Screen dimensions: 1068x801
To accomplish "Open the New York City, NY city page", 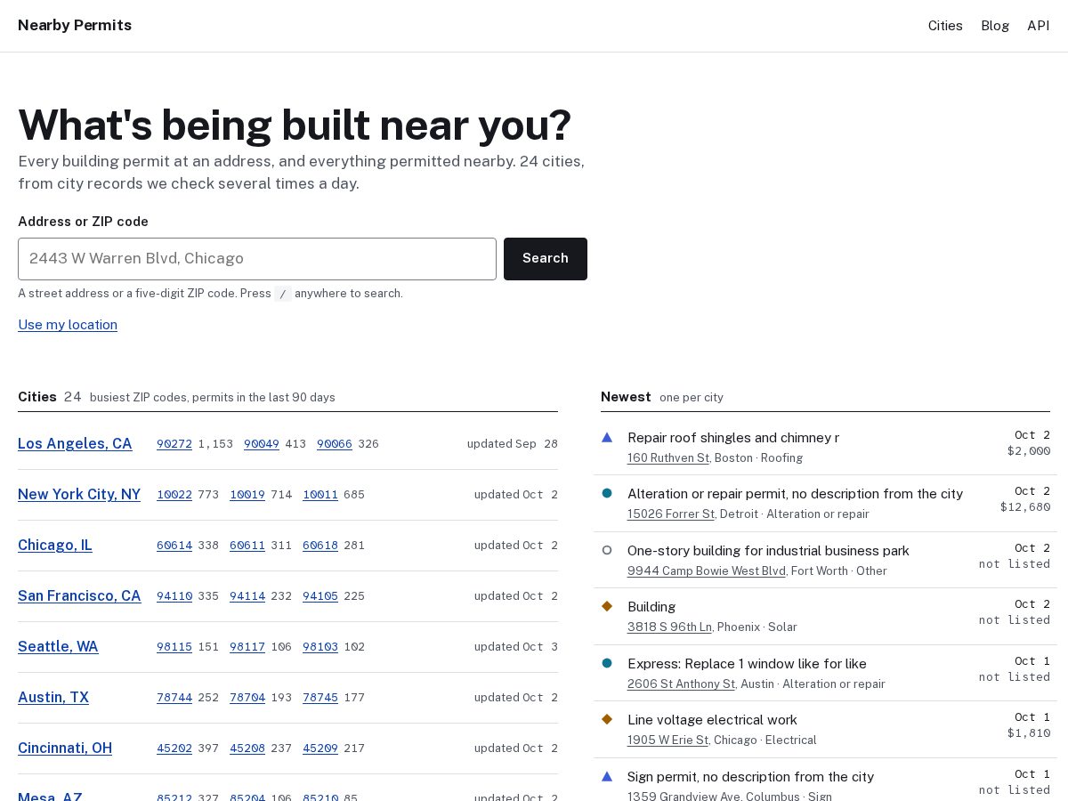I will click(x=79, y=494).
